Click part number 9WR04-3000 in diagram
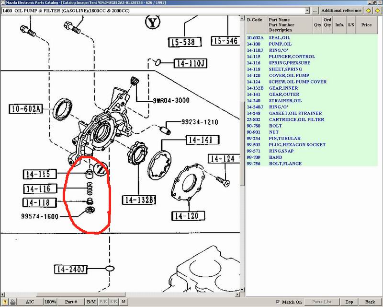 tap(171, 100)
